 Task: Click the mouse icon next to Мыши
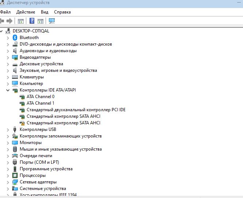tap(15, 149)
